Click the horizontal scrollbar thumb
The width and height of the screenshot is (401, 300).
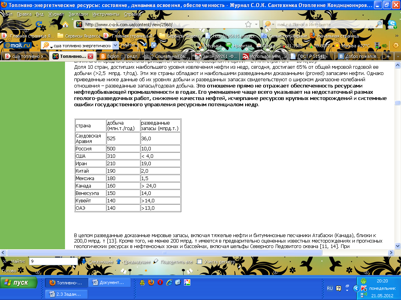pyautogui.click(x=164, y=253)
